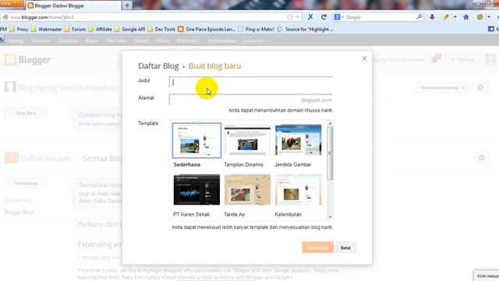499x281 pixels.
Task: Expand the Lainnya dropdown menu
Action: (x=255, y=41)
